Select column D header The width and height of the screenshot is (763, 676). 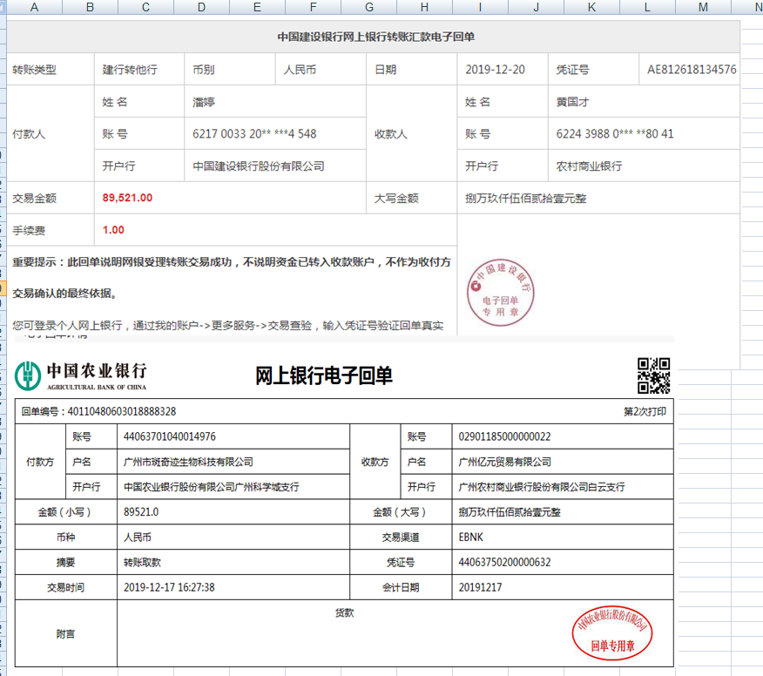pos(201,8)
